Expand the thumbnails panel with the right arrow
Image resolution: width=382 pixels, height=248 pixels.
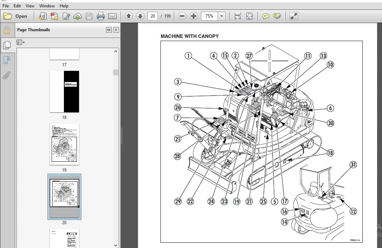point(116,30)
